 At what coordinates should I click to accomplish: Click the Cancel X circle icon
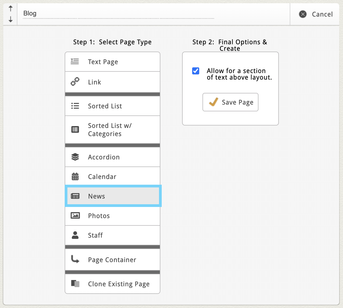(x=303, y=14)
